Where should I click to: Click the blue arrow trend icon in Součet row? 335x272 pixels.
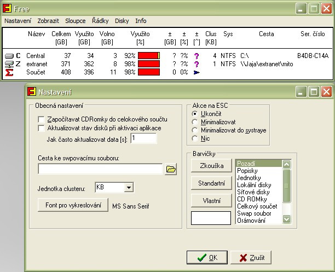point(197,72)
